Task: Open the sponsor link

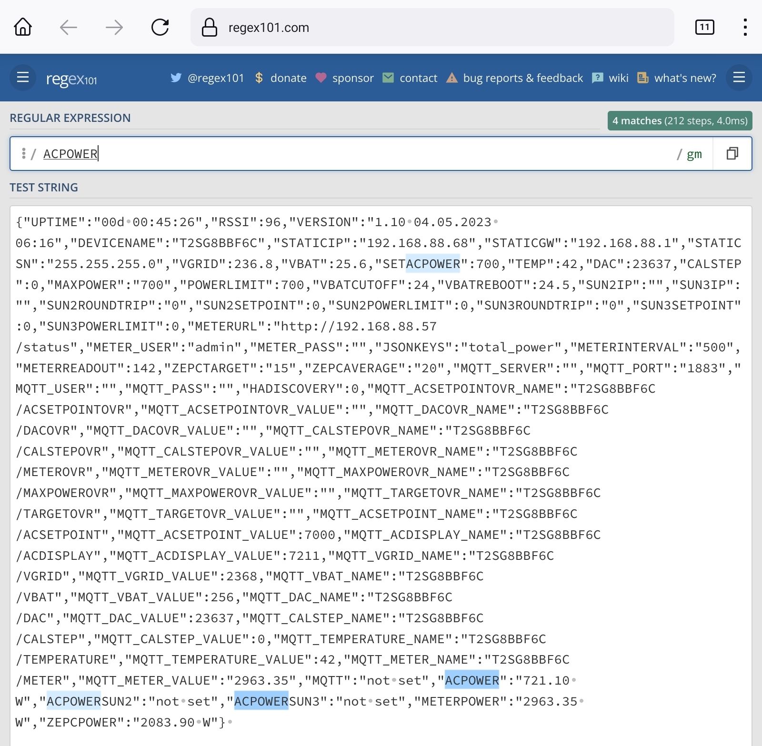Action: (x=353, y=78)
